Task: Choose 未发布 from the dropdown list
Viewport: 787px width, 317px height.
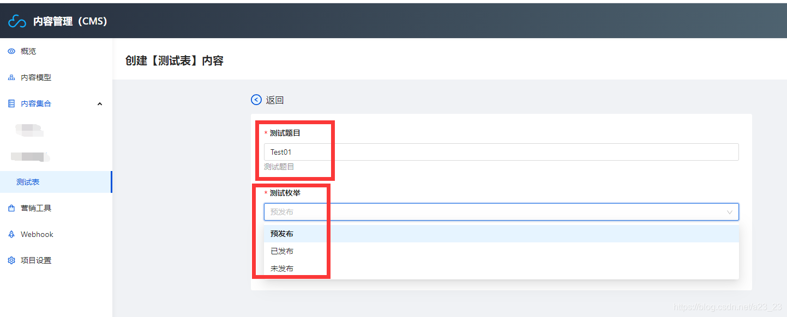Action: [x=501, y=269]
